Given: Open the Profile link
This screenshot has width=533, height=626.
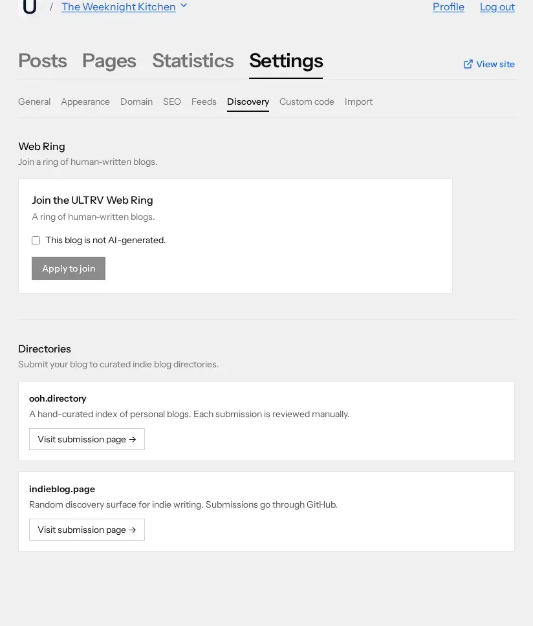Looking at the screenshot, I should click(x=448, y=6).
